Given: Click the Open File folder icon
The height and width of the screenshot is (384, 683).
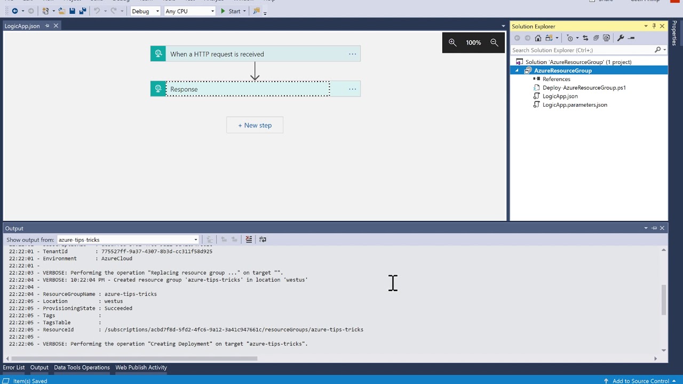Looking at the screenshot, I should 62,11.
